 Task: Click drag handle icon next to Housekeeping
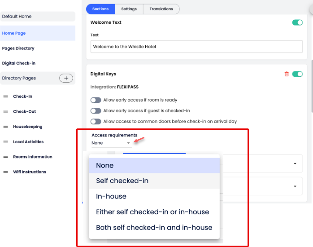tap(6, 127)
